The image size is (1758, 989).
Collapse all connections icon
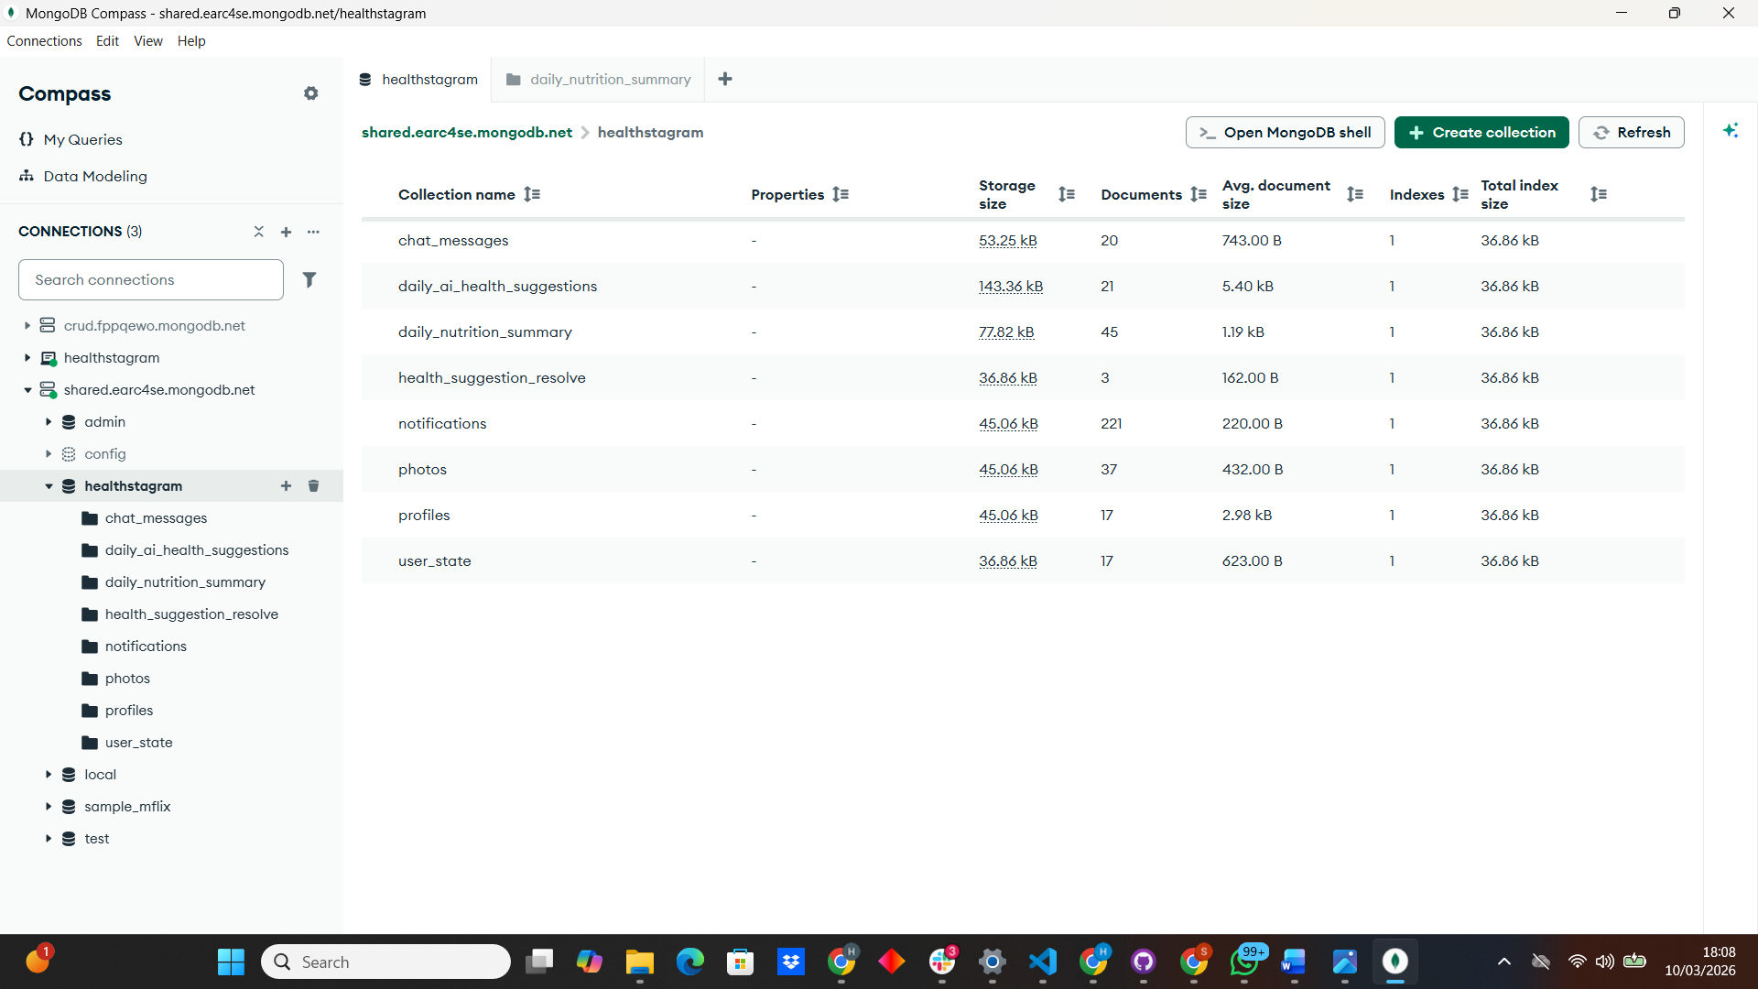pyautogui.click(x=259, y=232)
